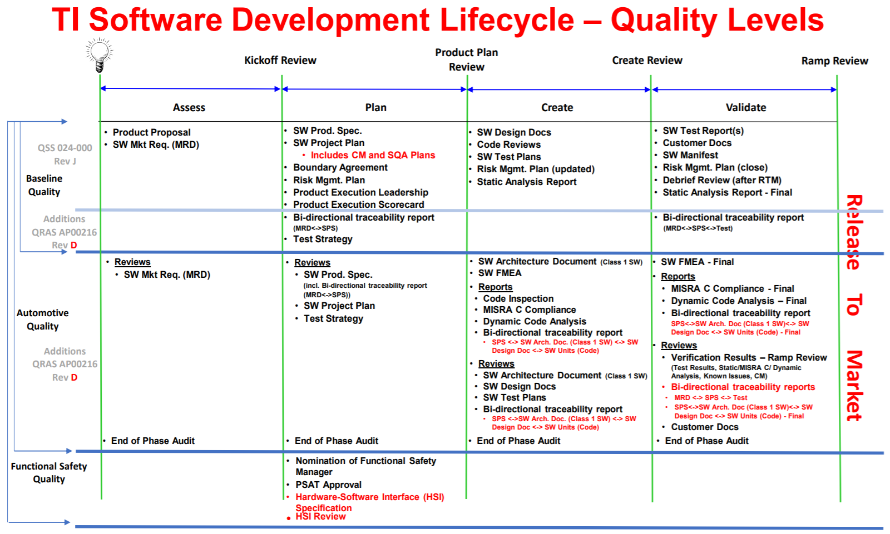Select 'Dynamic Code Analysis – Final' bullet
The image size is (890, 534).
click(x=739, y=301)
